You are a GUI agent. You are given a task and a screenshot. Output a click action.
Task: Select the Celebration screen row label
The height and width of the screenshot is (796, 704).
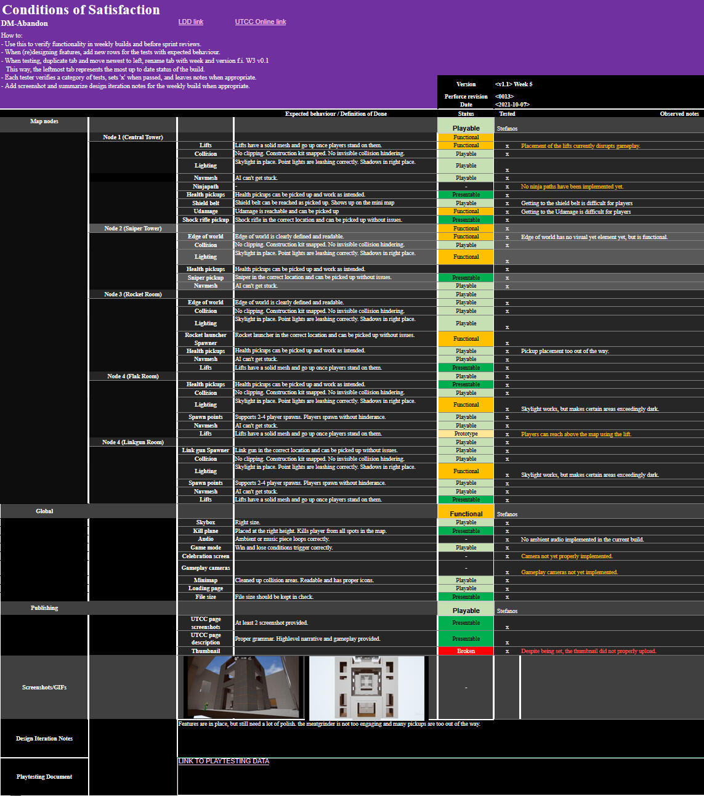[206, 556]
